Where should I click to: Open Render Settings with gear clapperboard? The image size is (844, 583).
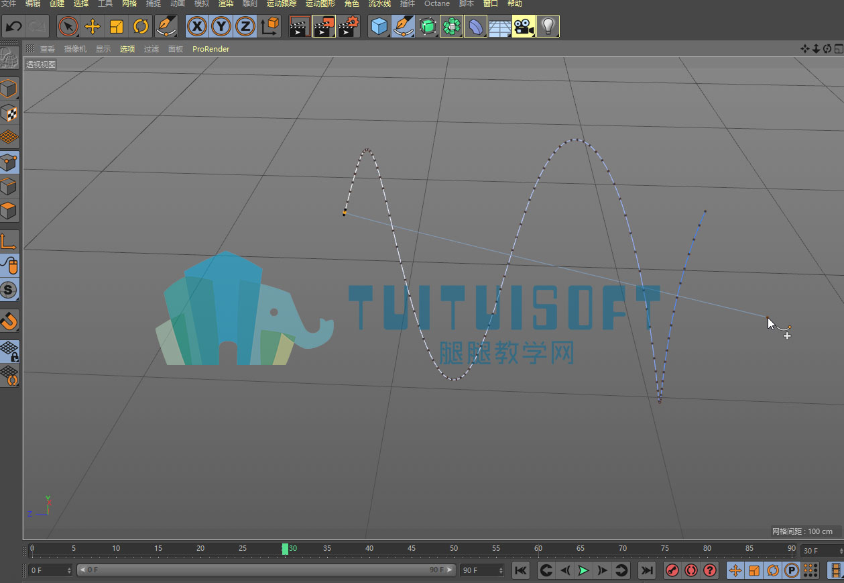pos(349,27)
